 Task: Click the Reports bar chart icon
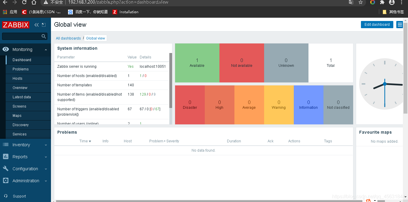click(5, 157)
